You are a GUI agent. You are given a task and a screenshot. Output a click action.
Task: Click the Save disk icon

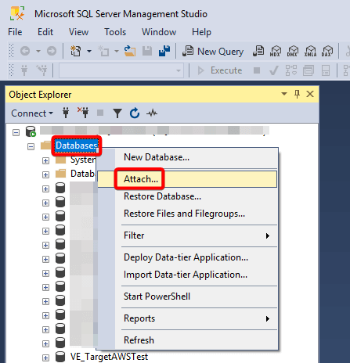coord(147,51)
